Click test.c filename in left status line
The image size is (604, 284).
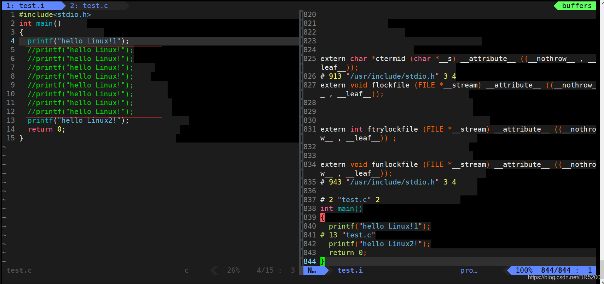coord(19,270)
